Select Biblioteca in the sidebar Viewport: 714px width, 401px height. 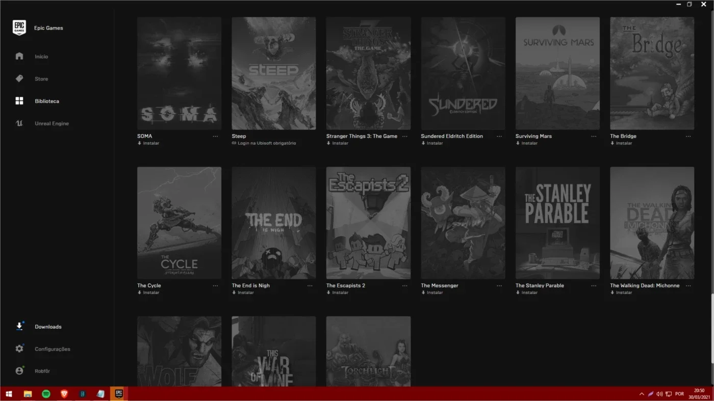tap(47, 101)
